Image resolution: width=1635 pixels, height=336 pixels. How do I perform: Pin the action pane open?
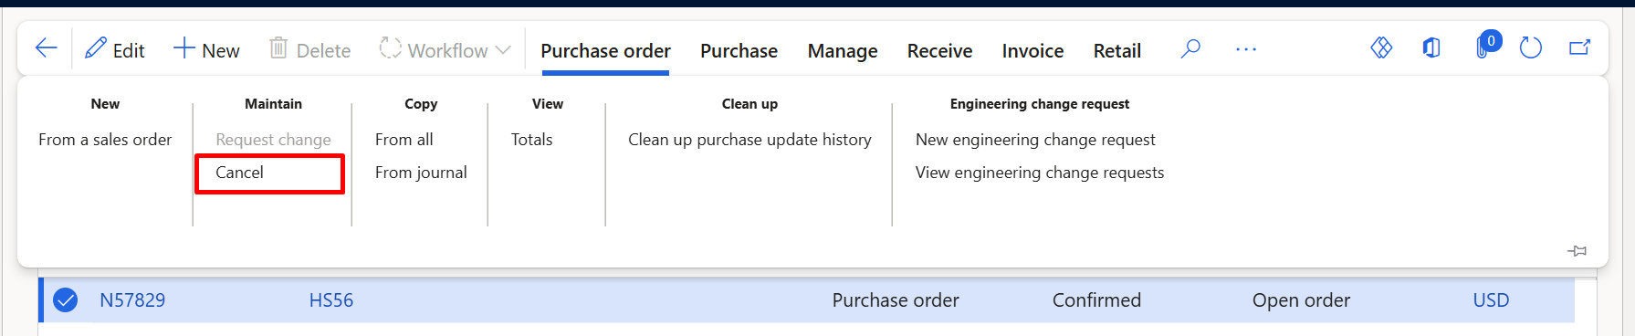point(1577,250)
